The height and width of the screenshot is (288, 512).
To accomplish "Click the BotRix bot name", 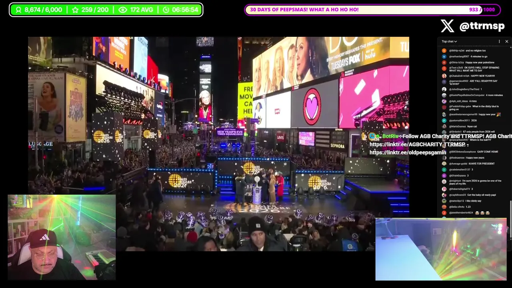I will pyautogui.click(x=390, y=136).
